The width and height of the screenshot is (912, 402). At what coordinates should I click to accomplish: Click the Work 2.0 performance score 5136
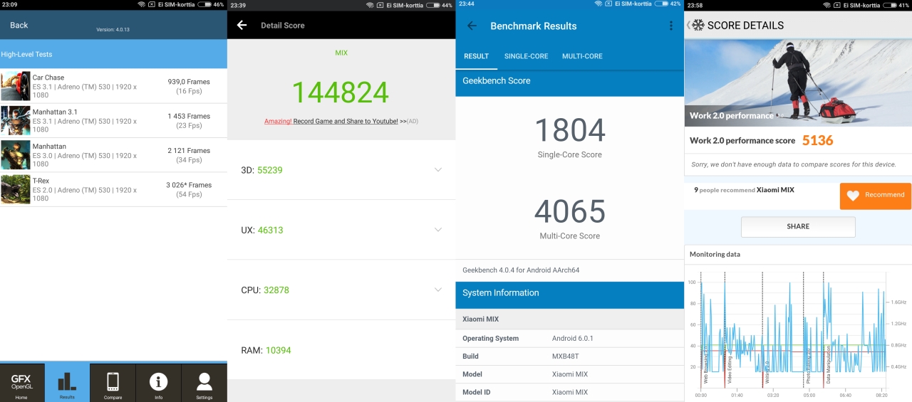(x=818, y=140)
